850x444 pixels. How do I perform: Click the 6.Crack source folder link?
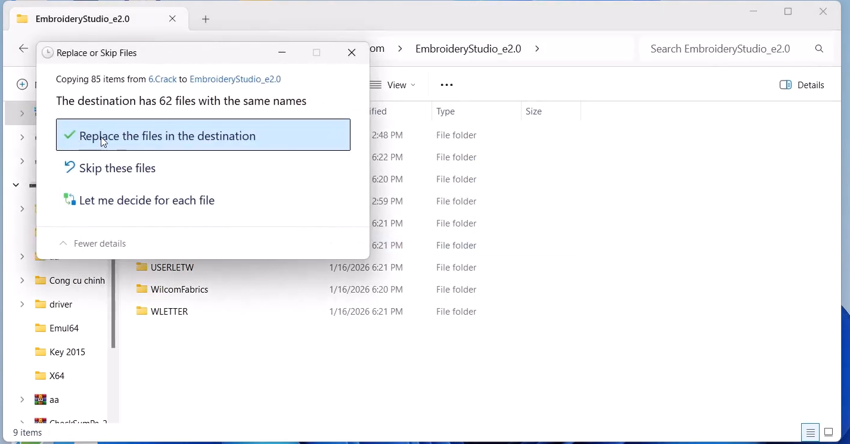[x=162, y=79]
